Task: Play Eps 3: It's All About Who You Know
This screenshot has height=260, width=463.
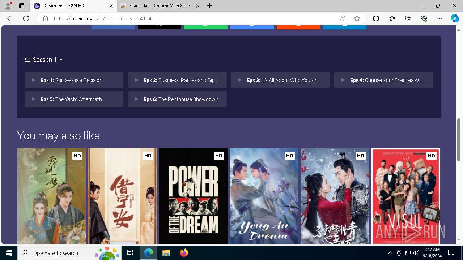Action: [x=280, y=80]
